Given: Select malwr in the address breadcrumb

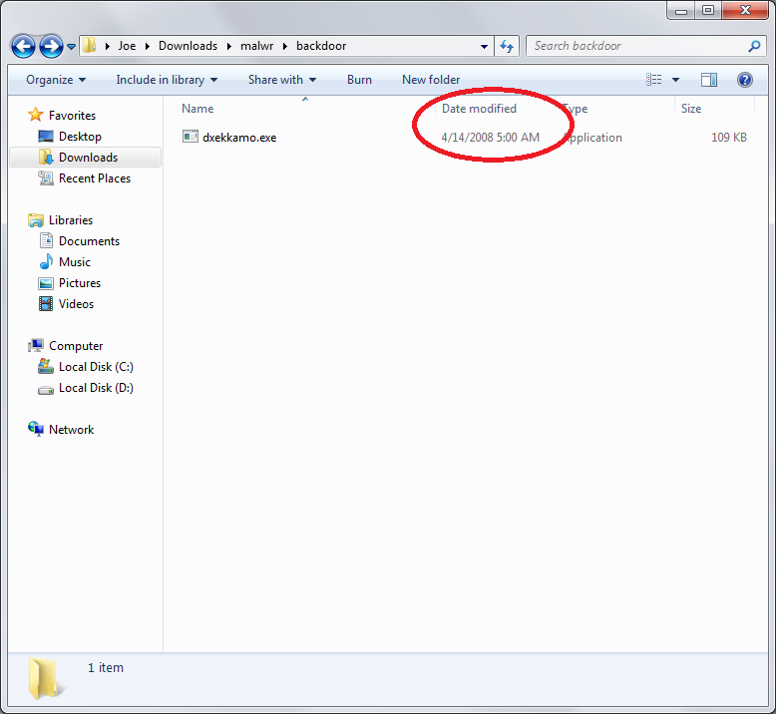Looking at the screenshot, I should (257, 46).
